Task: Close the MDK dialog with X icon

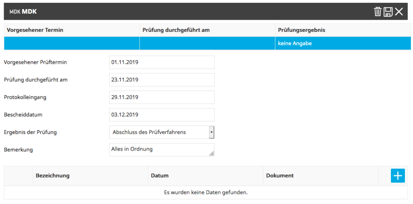Action: [399, 12]
